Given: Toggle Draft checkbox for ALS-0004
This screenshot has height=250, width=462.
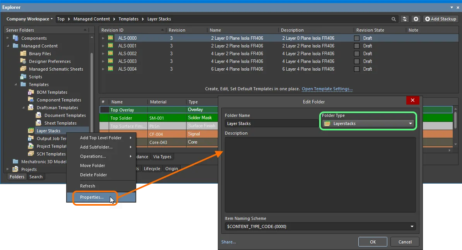Looking at the screenshot, I should (x=357, y=69).
